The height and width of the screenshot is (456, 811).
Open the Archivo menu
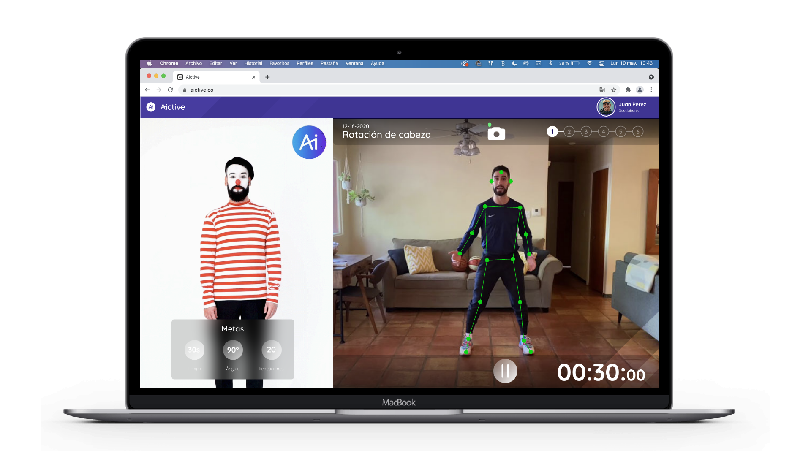(x=193, y=63)
